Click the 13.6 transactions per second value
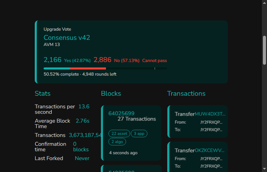 point(84,106)
